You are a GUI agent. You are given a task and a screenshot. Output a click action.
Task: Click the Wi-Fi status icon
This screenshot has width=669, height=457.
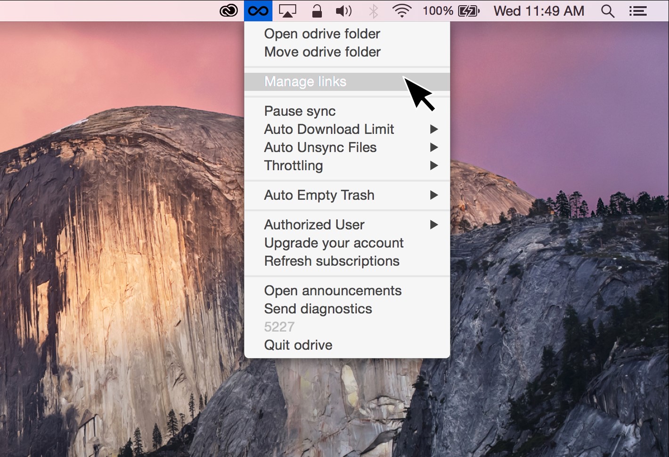(x=402, y=10)
